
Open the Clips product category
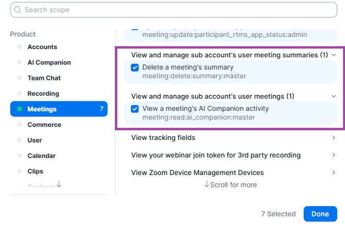point(36,171)
